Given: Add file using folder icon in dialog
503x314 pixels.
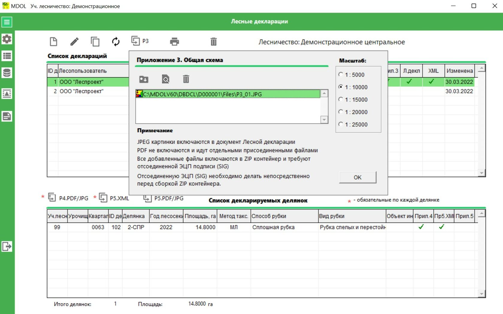Looking at the screenshot, I should 144,79.
